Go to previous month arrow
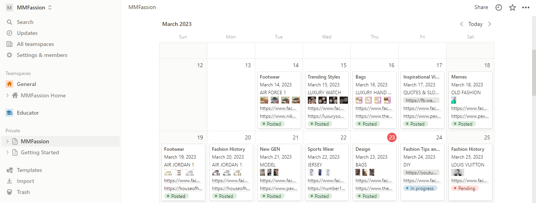The height and width of the screenshot is (203, 536). (x=461, y=24)
